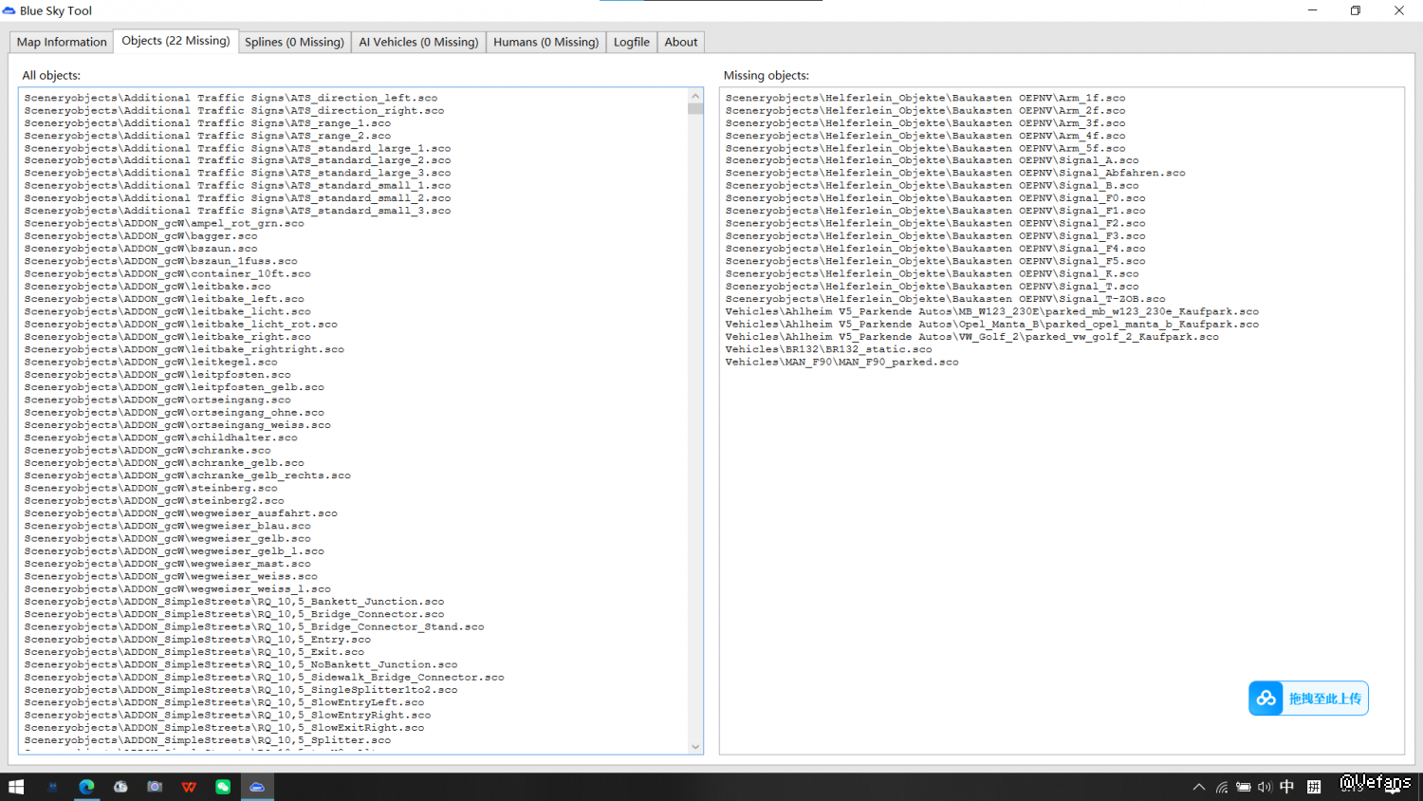1423x801 pixels.
Task: Click the All objects scrollbar thumb
Action: click(695, 108)
